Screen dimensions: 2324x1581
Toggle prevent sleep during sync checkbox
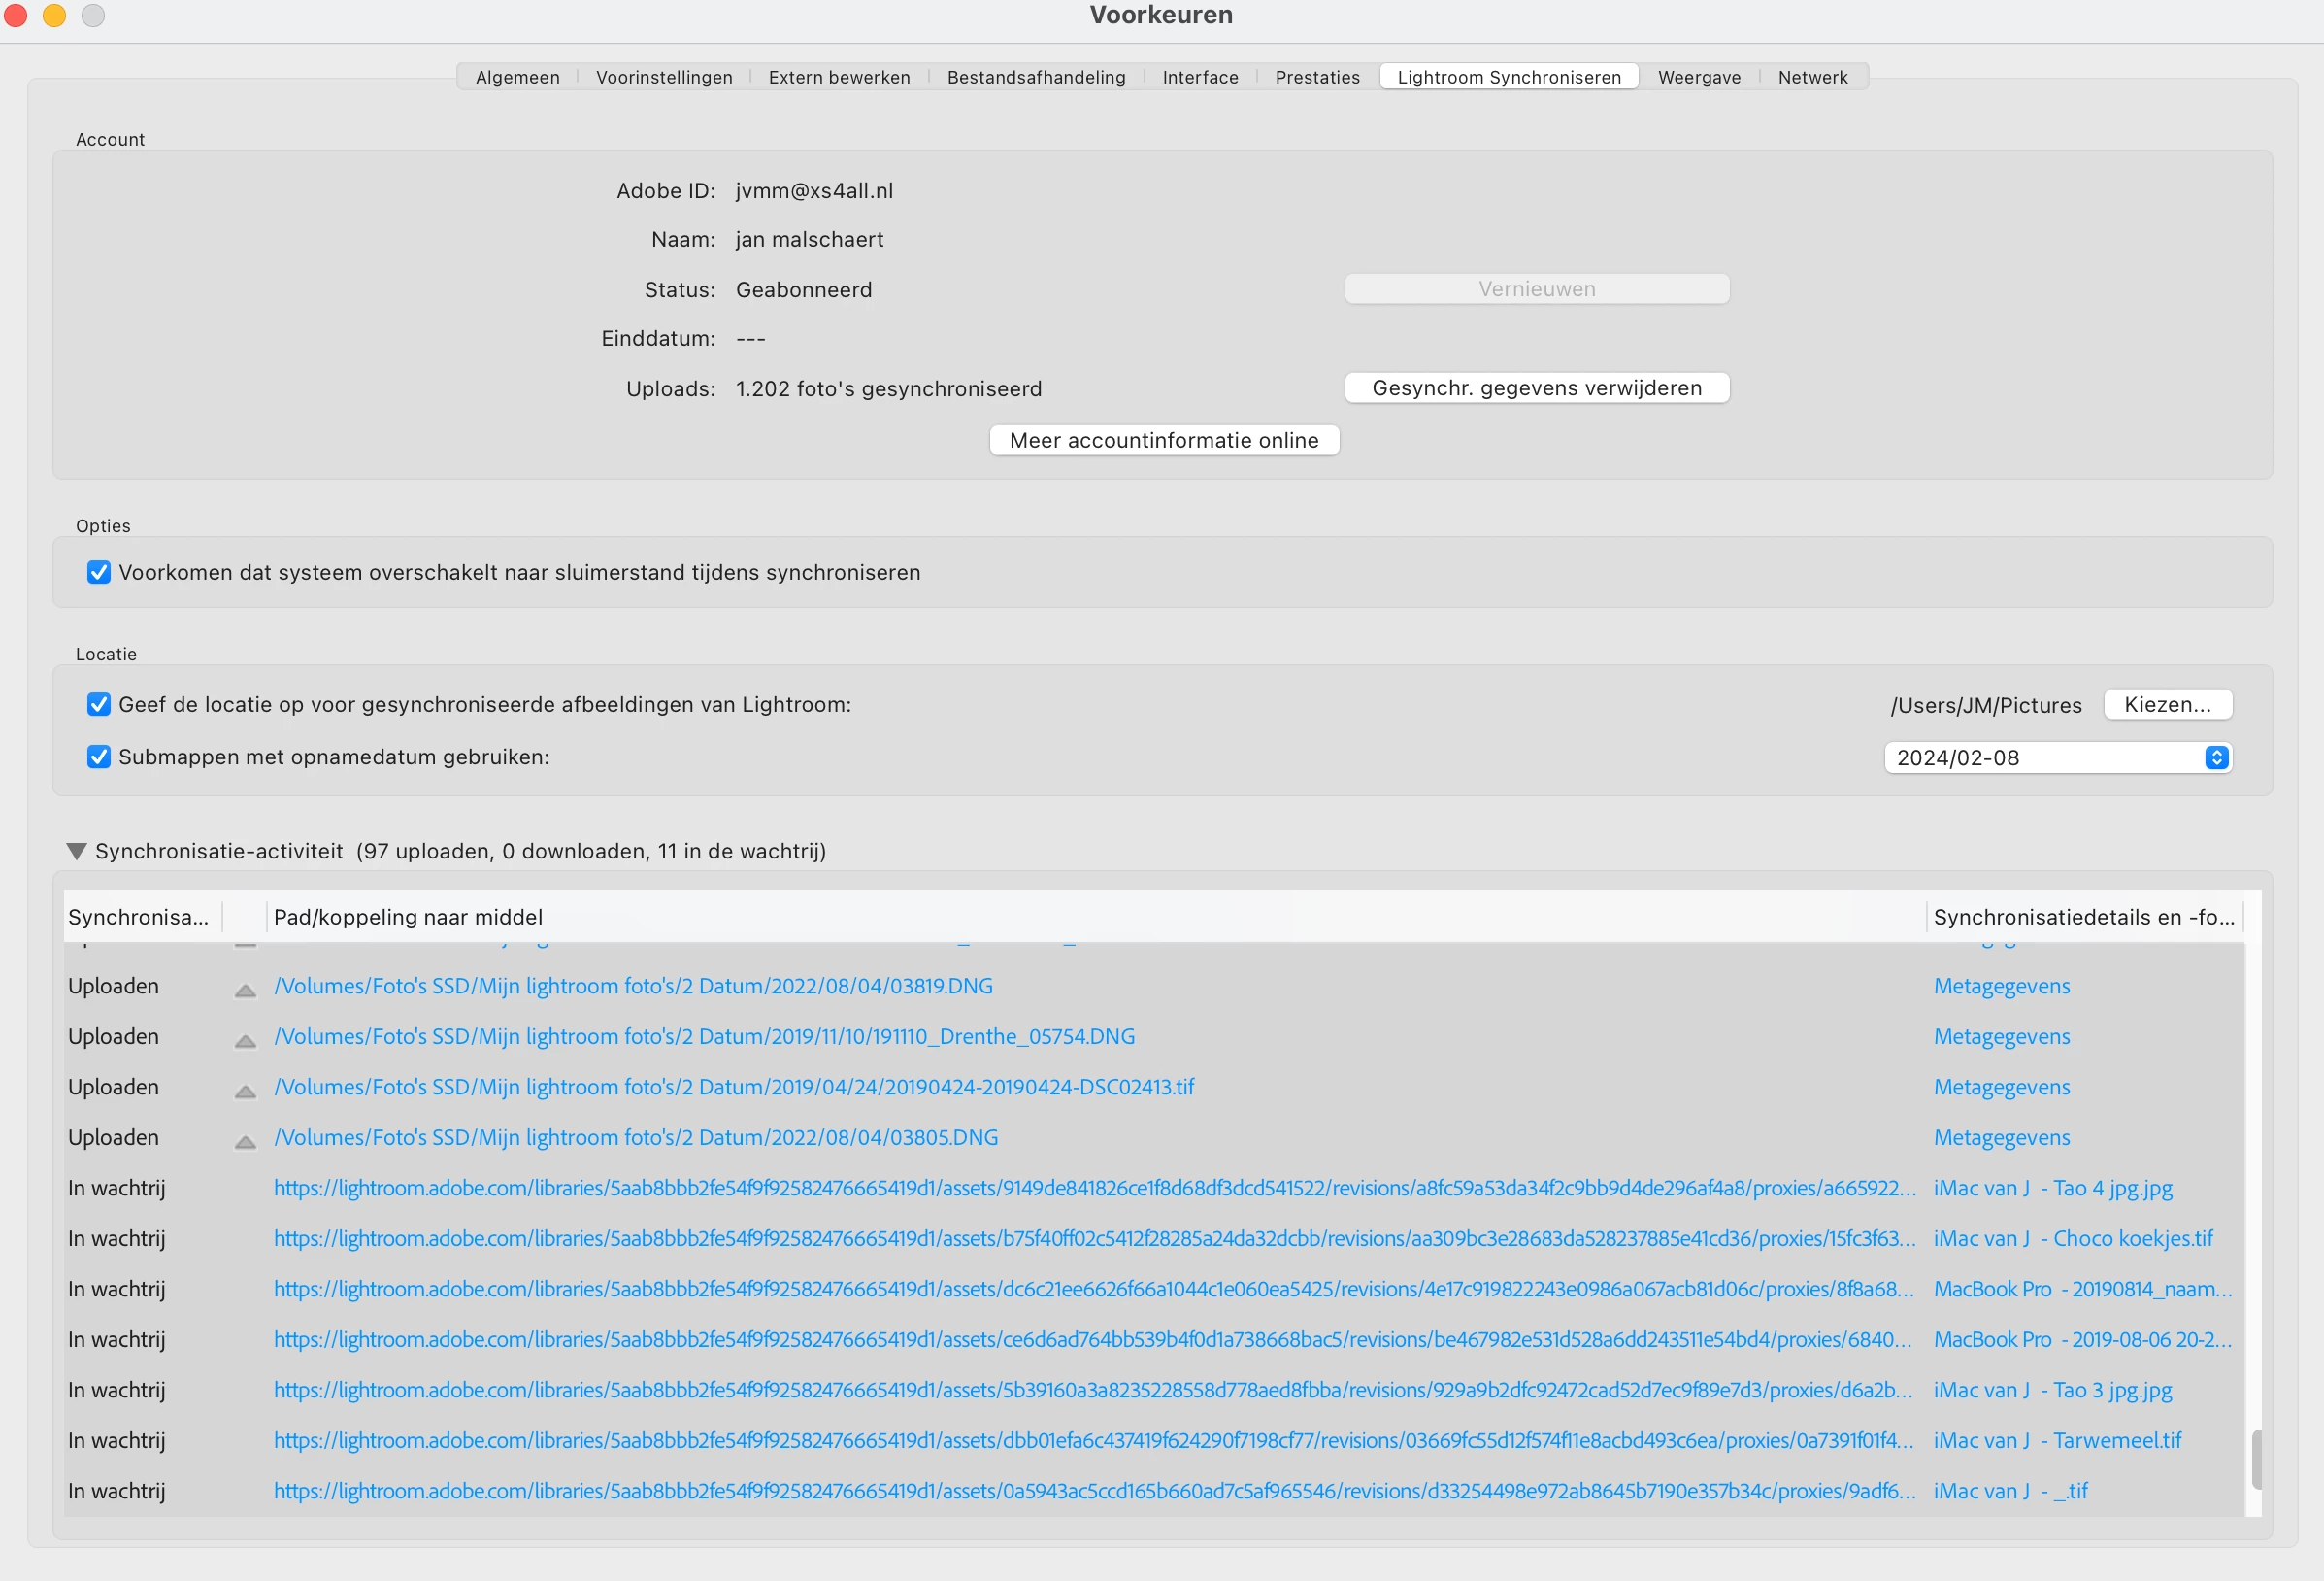pos(98,572)
